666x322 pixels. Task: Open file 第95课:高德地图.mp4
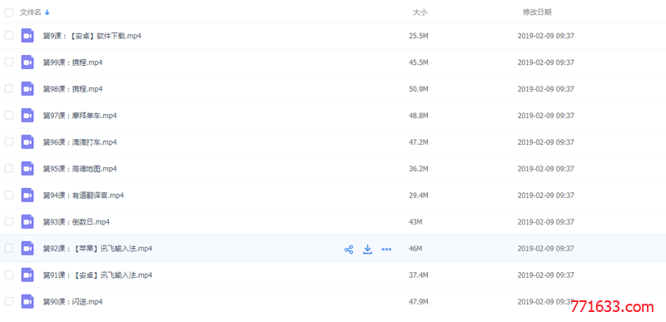click(80, 169)
